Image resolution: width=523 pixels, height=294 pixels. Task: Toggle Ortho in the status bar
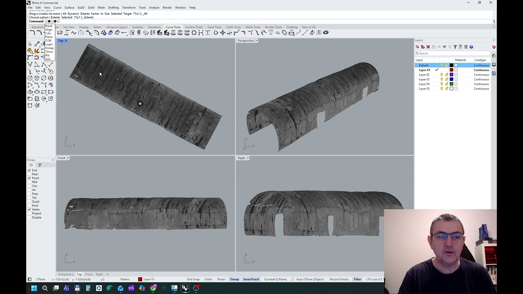coord(208,279)
